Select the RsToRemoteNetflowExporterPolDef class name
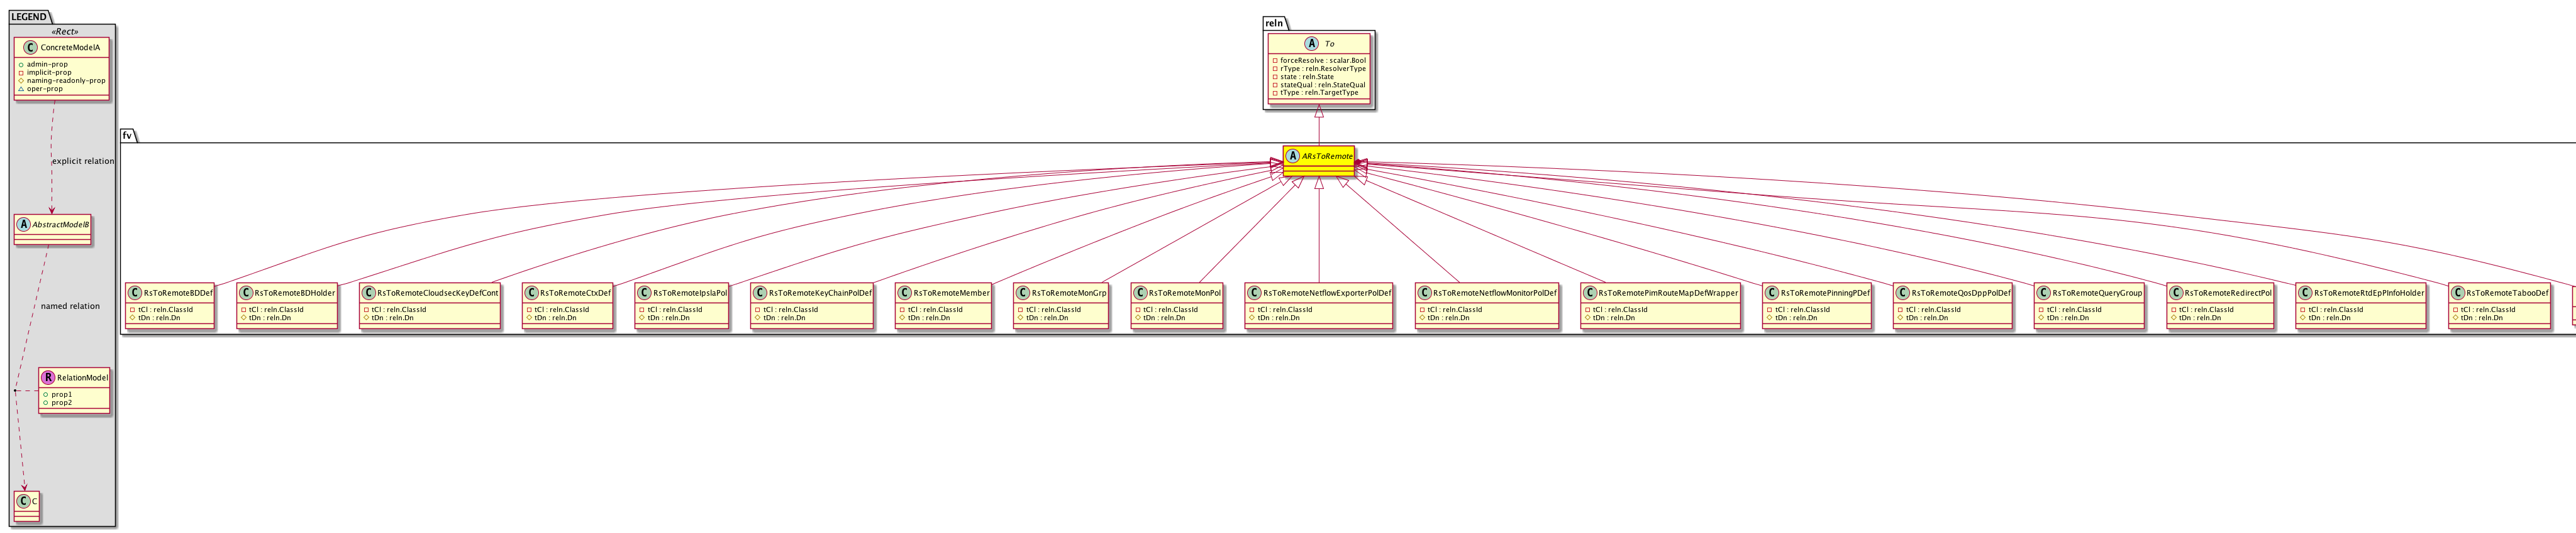The image size is (2576, 533). (x=1327, y=293)
